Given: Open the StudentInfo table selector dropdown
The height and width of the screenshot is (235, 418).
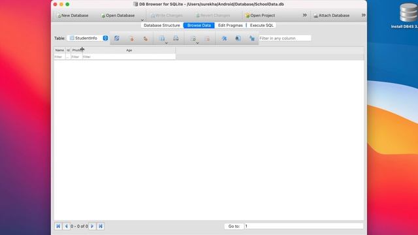Looking at the screenshot, I should tap(88, 38).
